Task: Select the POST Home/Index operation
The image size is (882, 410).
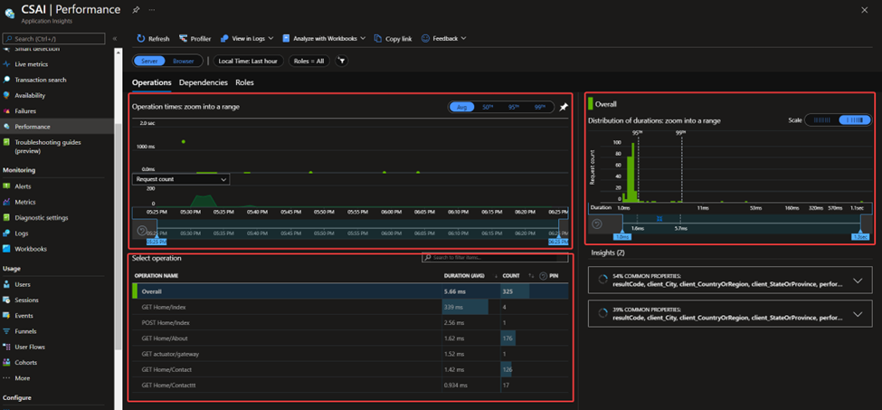Action: tap(350, 323)
